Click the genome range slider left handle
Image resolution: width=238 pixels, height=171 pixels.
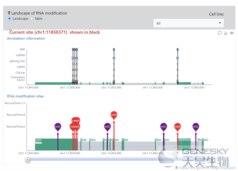[x=28, y=160]
